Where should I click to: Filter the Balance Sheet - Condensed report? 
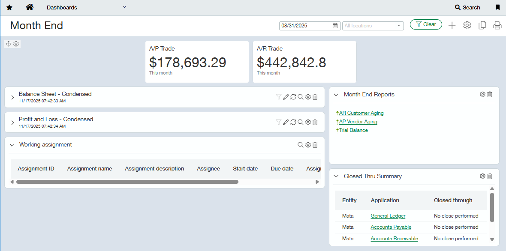(x=278, y=97)
